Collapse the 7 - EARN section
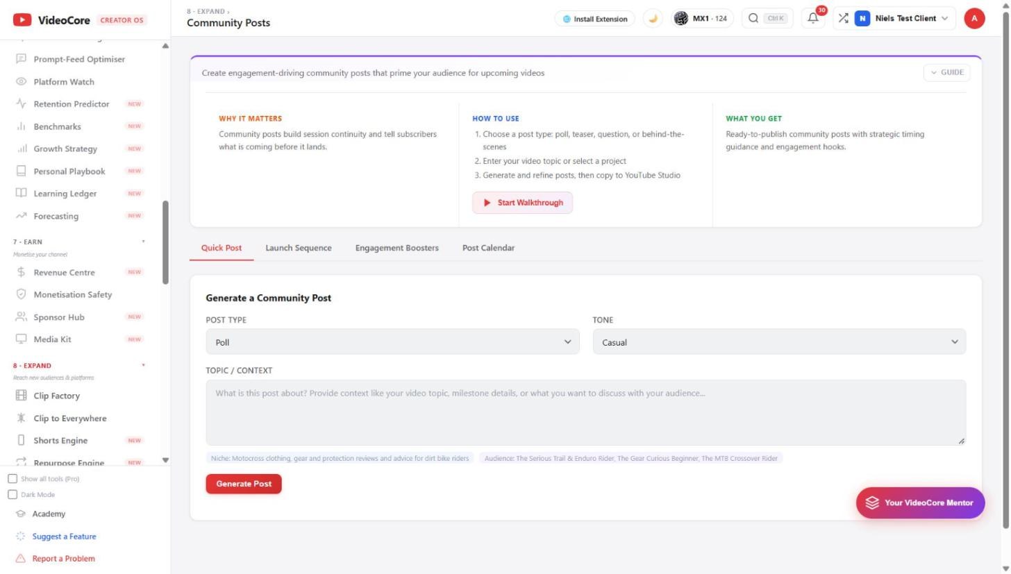 (144, 242)
